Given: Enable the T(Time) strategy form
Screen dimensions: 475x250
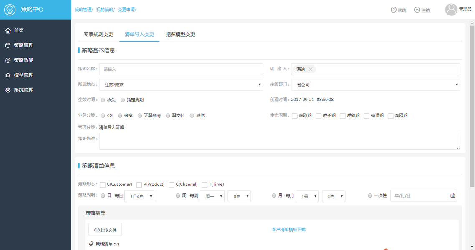Looking at the screenshot, I should click(205, 185).
